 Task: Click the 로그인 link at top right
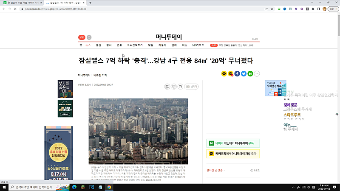255,39
